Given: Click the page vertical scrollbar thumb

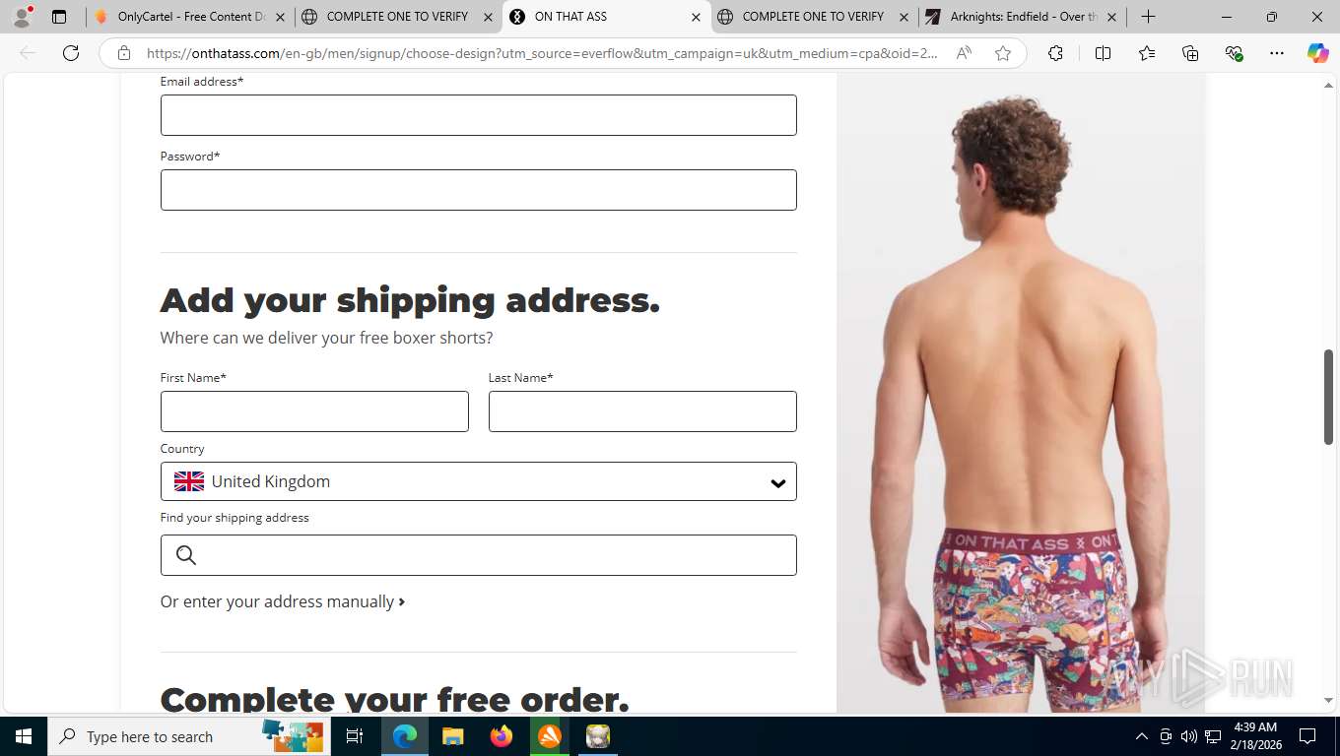Looking at the screenshot, I should 1328,397.
